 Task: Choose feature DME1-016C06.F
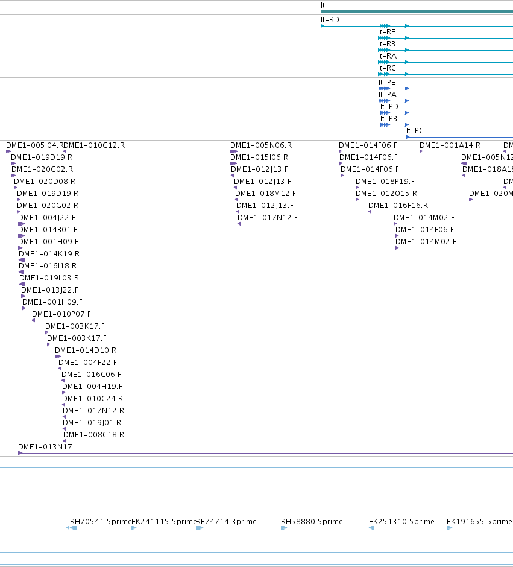pos(92,374)
